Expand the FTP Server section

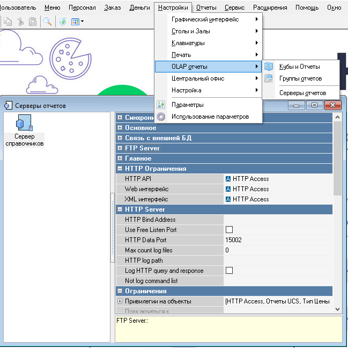tap(120, 148)
